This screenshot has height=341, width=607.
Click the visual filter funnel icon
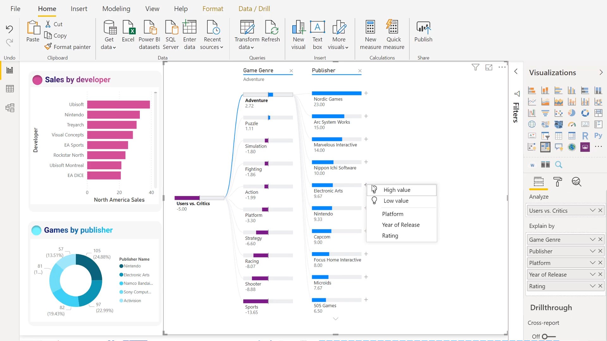click(x=475, y=67)
